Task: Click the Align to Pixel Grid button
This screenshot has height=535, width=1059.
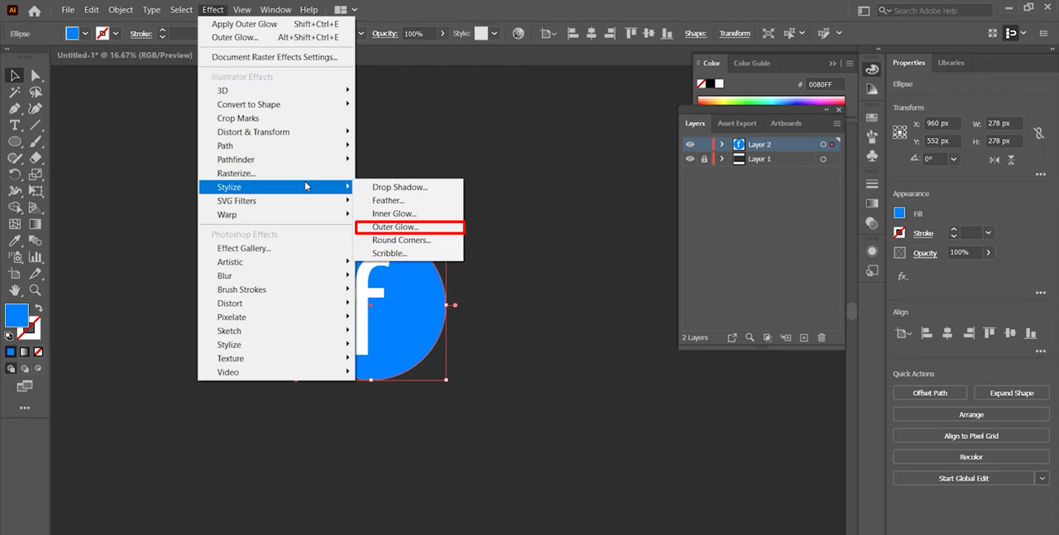Action: (x=971, y=436)
